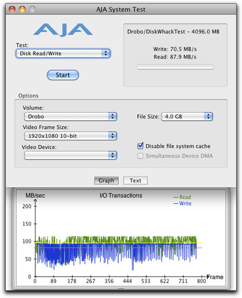
Task: Click the AJA logo
Action: pyautogui.click(x=63, y=30)
